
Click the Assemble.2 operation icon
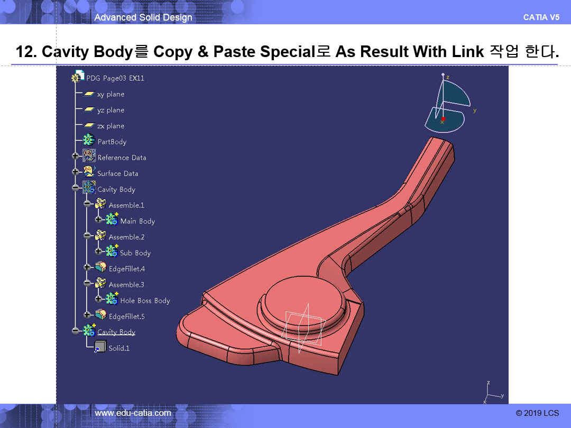click(x=100, y=236)
